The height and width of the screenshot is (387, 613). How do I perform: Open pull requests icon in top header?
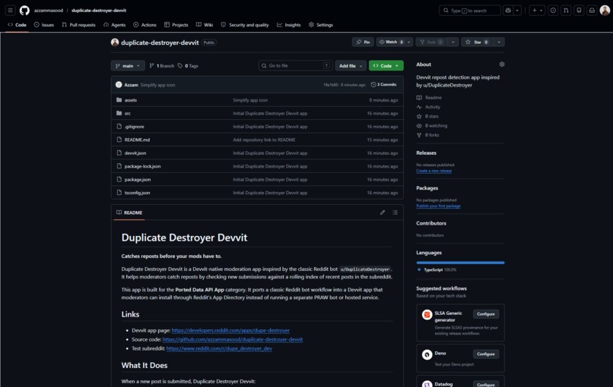pyautogui.click(x=566, y=11)
